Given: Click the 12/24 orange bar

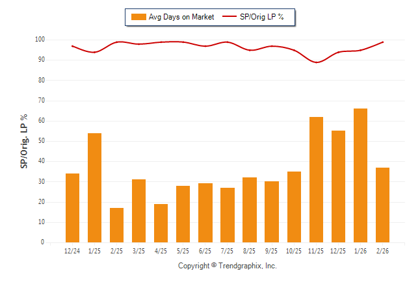Looking at the screenshot, I should click(73, 208).
